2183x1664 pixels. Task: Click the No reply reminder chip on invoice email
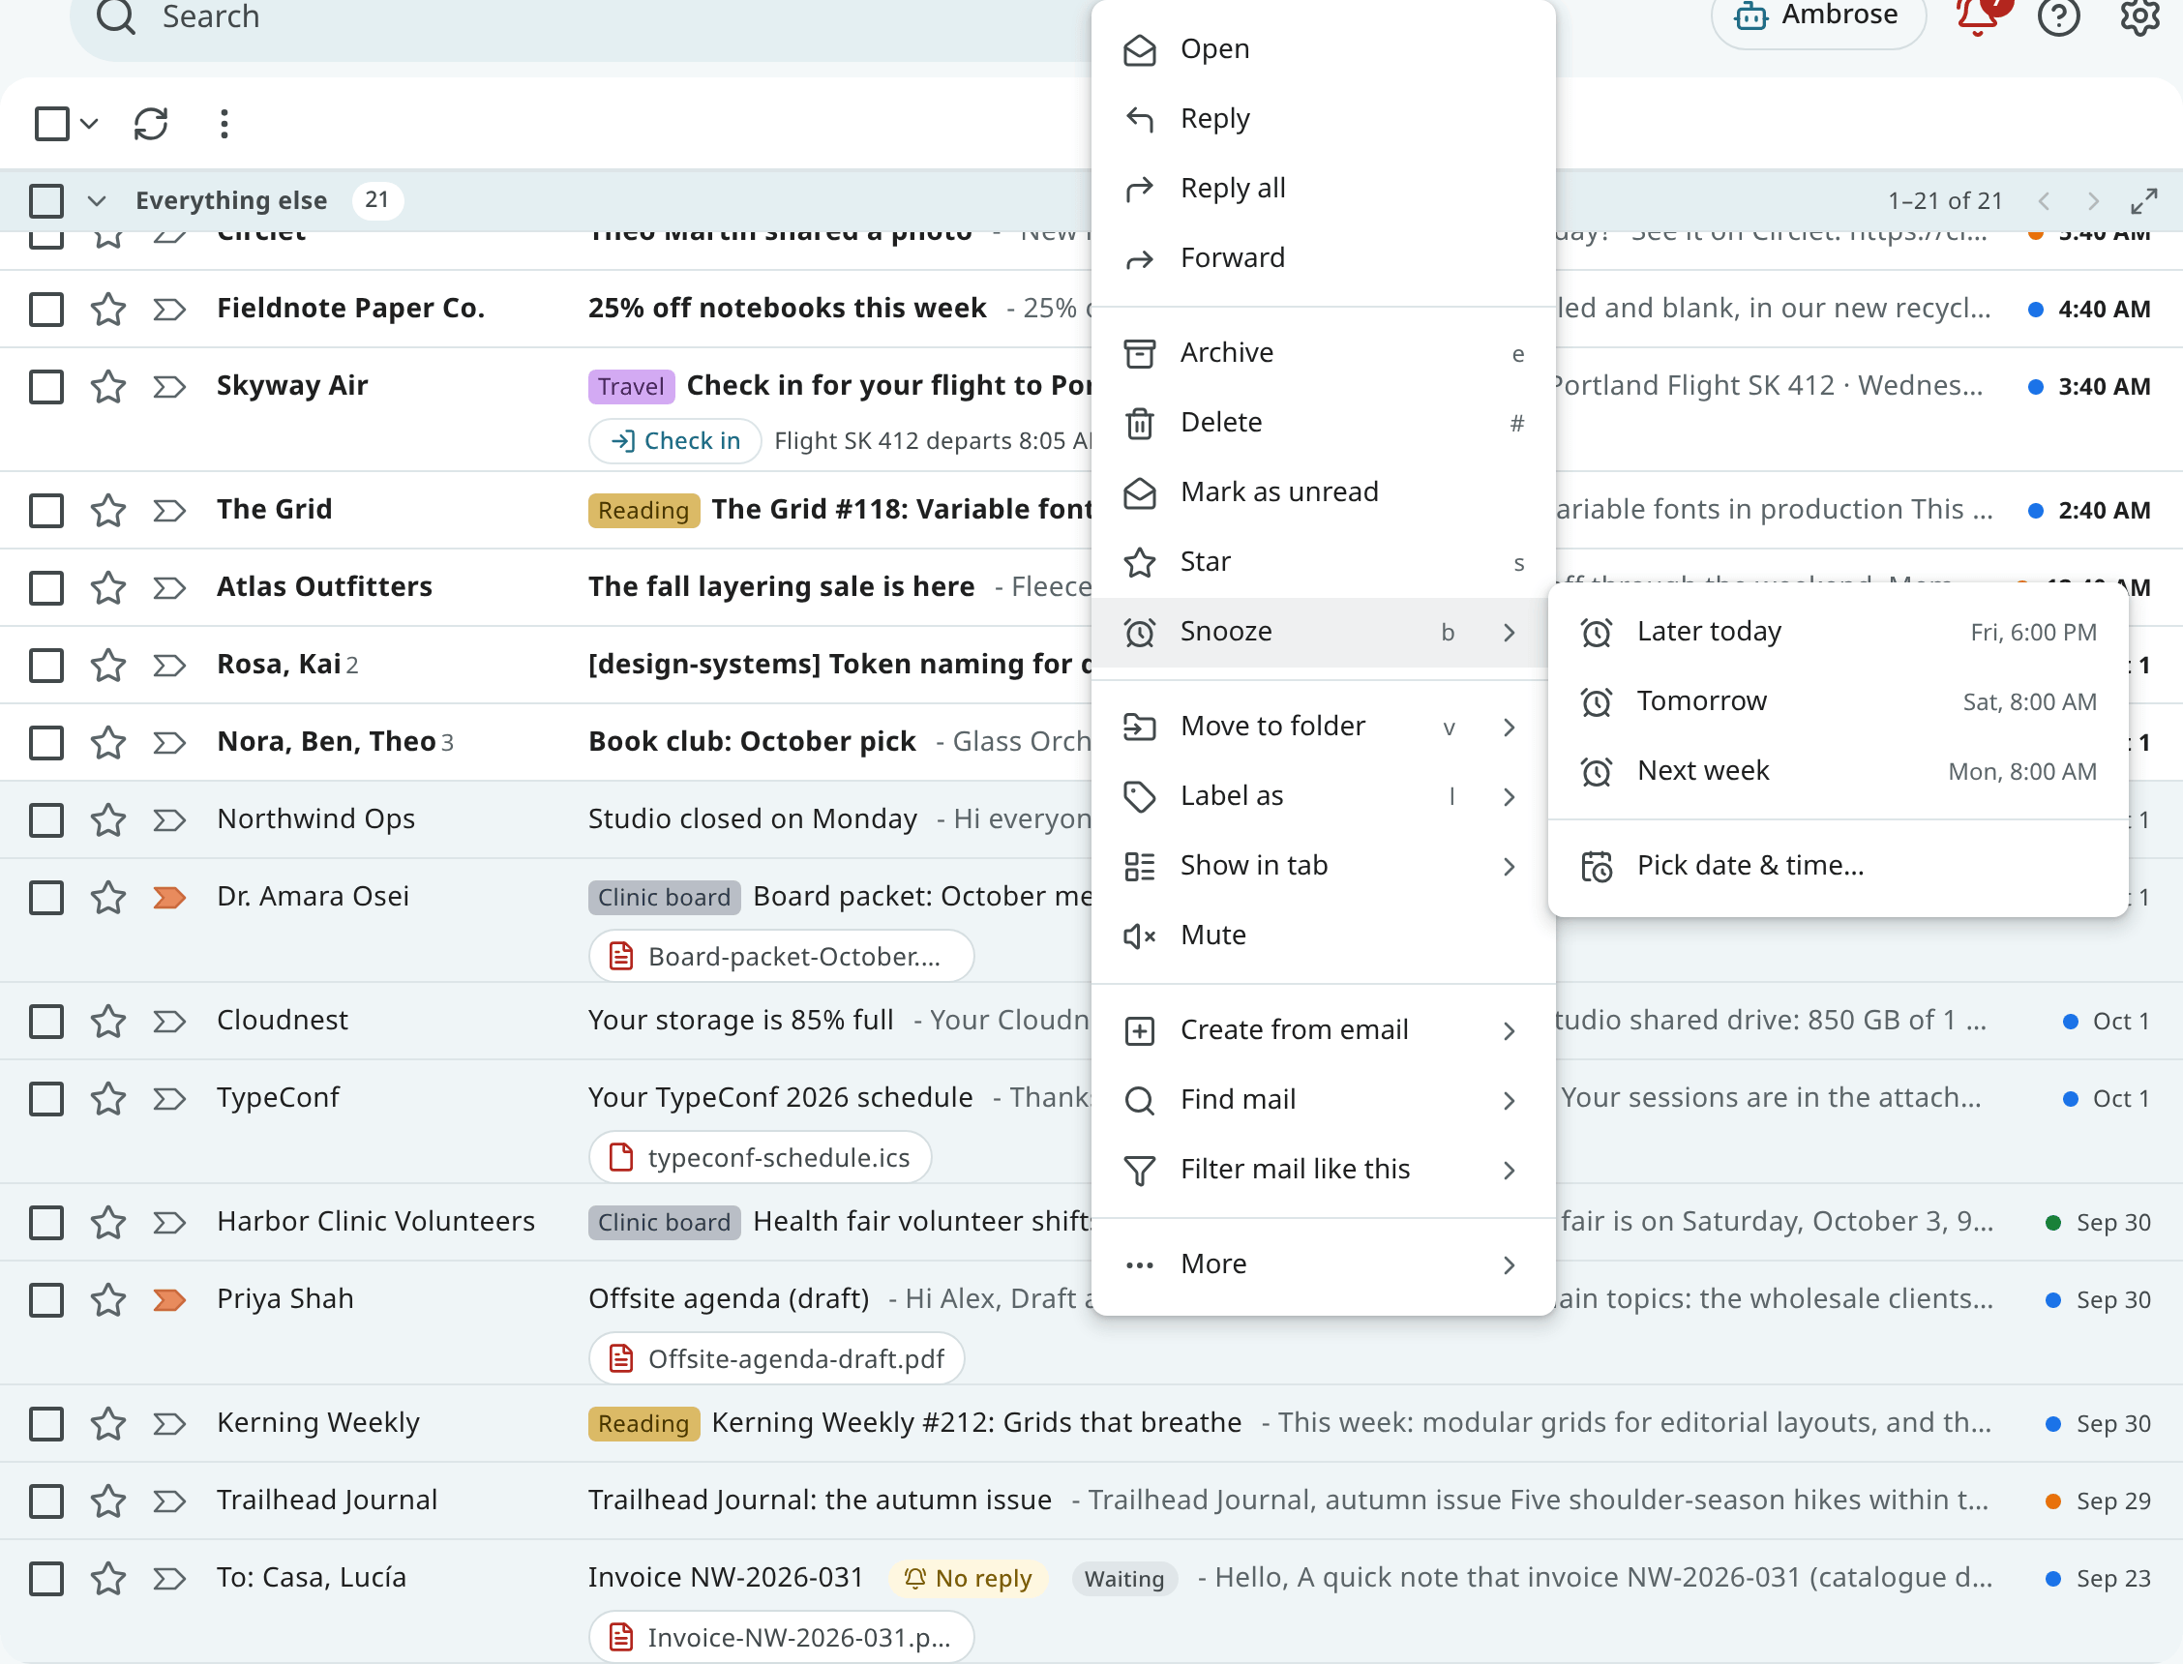(x=968, y=1579)
